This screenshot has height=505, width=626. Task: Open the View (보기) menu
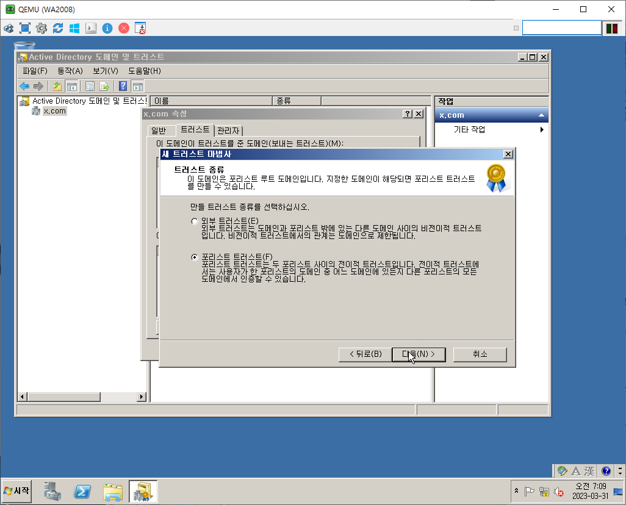point(106,71)
